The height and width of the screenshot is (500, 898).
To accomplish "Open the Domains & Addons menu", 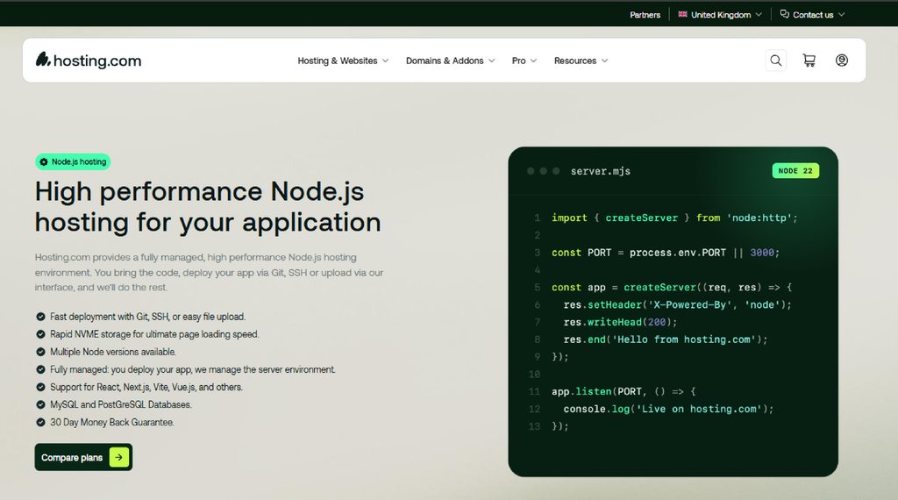I will (x=450, y=61).
